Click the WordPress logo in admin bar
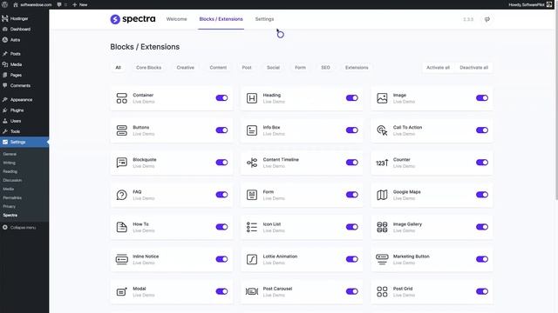Image resolution: width=558 pixels, height=313 pixels. 5,4
